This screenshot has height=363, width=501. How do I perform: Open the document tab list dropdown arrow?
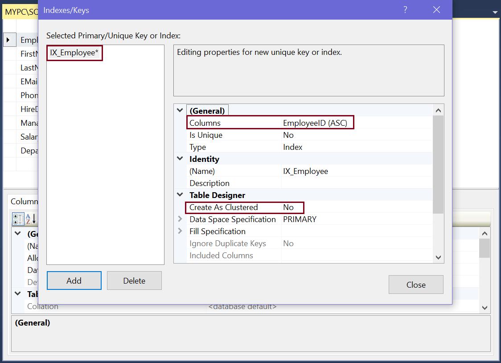495,12
